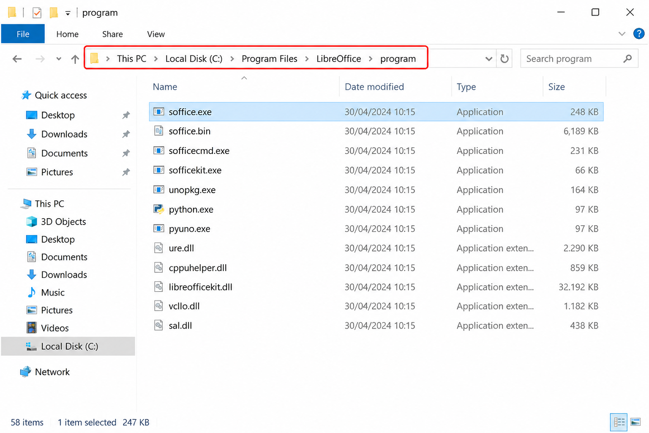Open the File menu

tap(23, 34)
